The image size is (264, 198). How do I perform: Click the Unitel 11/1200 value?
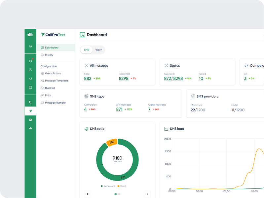click(238, 110)
